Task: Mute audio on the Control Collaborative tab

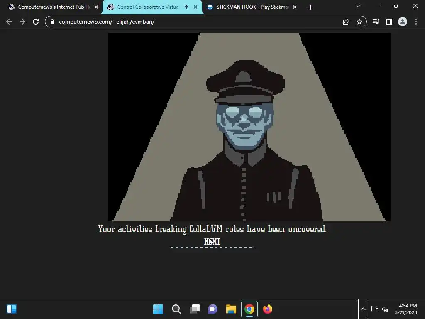Action: tap(186, 7)
